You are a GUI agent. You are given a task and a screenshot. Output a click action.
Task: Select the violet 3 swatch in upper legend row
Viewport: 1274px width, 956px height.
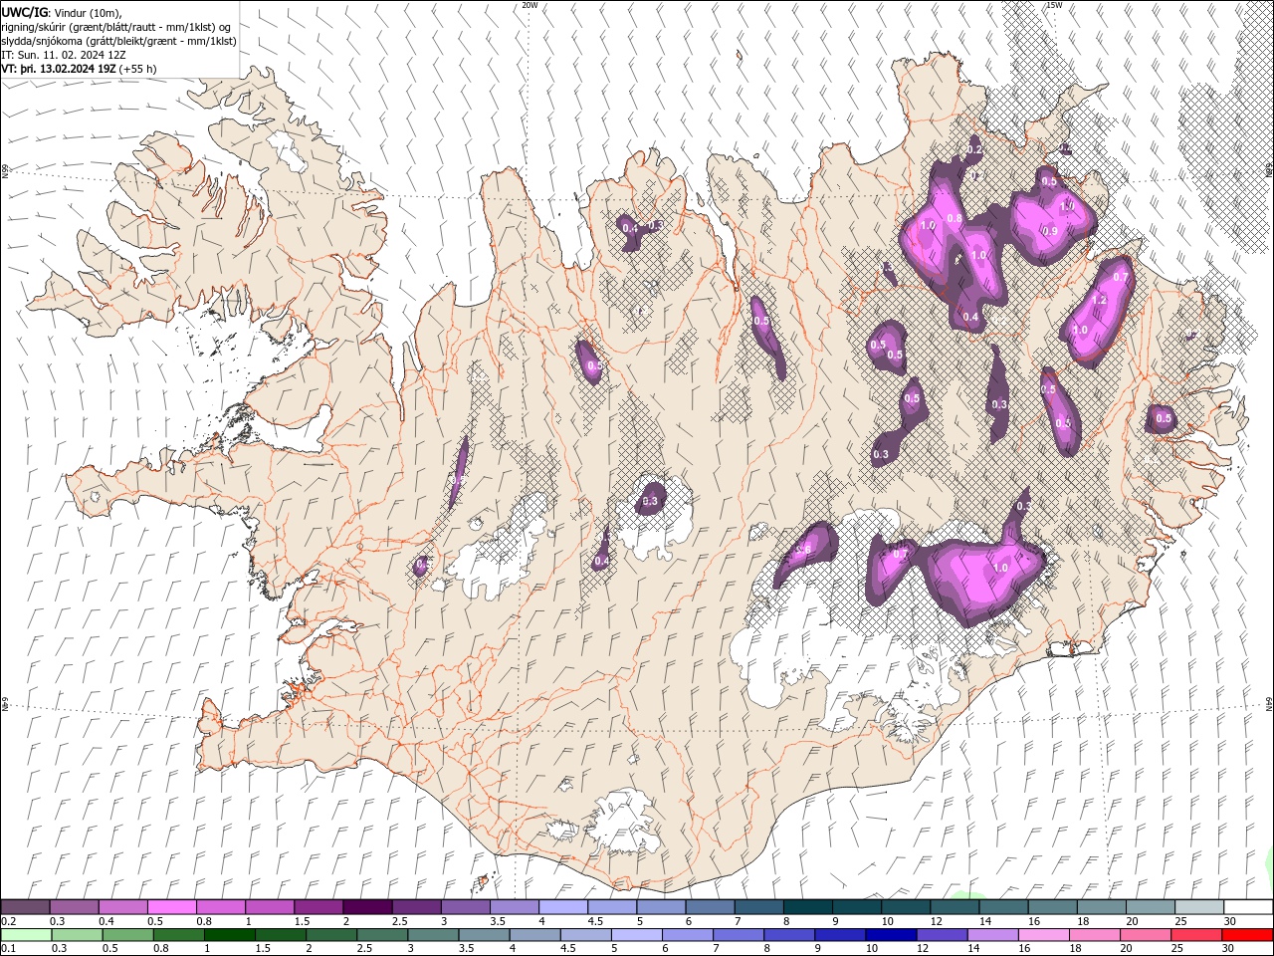click(465, 907)
